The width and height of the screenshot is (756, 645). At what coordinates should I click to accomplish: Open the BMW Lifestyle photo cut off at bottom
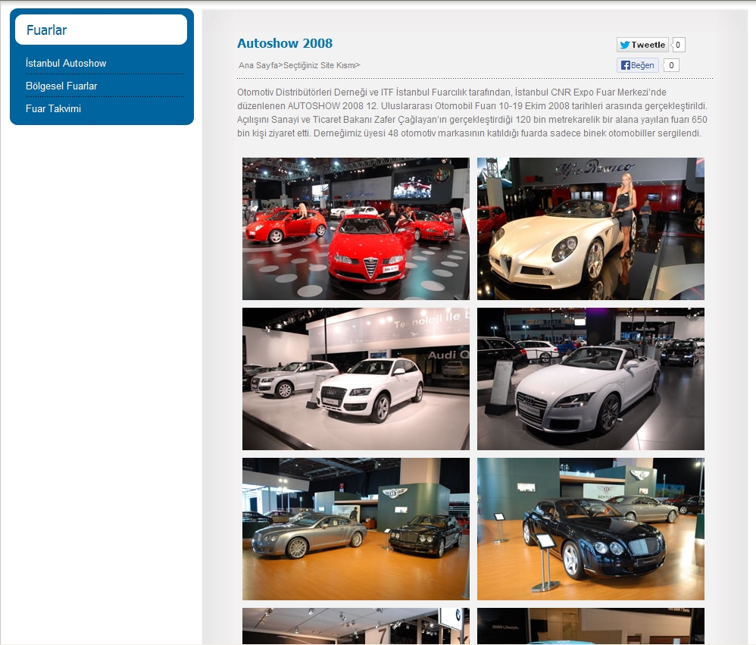click(x=591, y=626)
